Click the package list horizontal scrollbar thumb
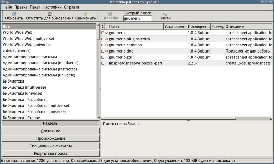The height and width of the screenshot is (164, 274). [170, 118]
